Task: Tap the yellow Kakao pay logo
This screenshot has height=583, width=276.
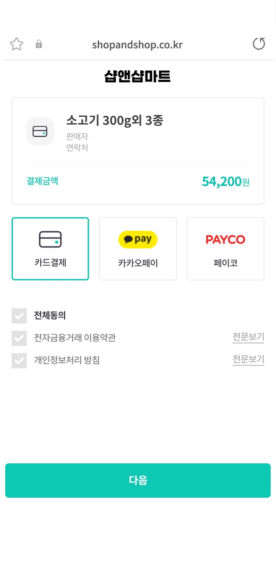Action: 138,239
